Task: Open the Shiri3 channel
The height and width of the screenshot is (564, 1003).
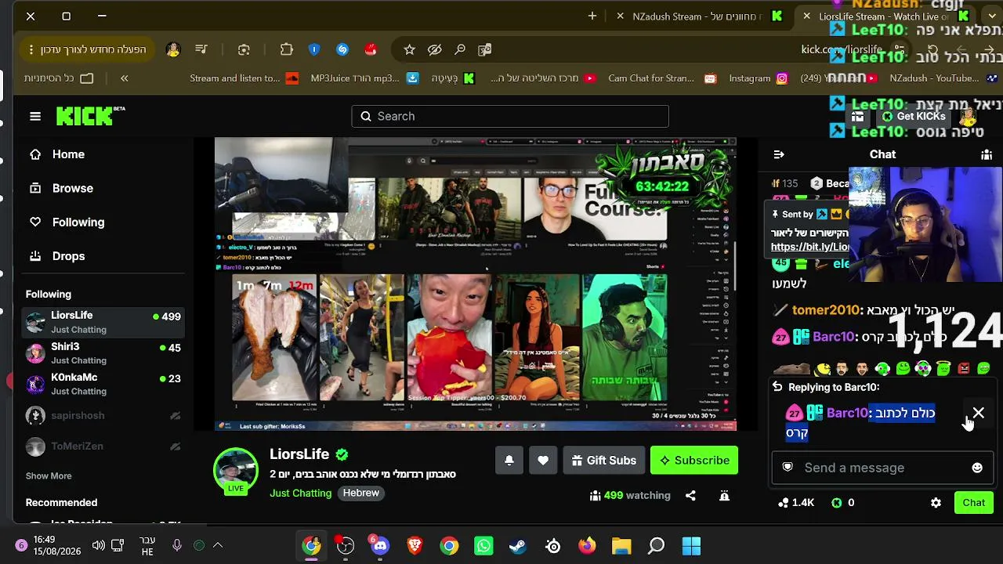Action: [104, 353]
